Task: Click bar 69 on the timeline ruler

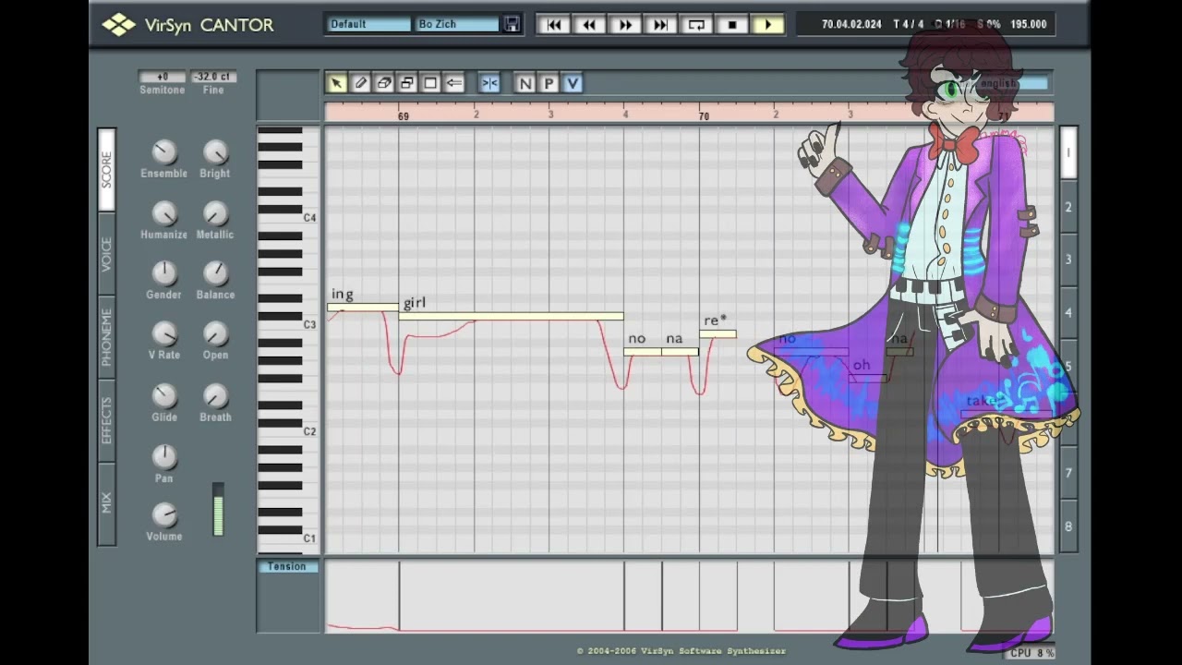Action: click(404, 115)
